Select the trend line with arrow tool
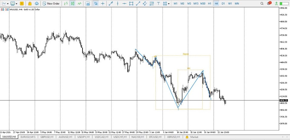The image size is (290, 140). (111, 3)
